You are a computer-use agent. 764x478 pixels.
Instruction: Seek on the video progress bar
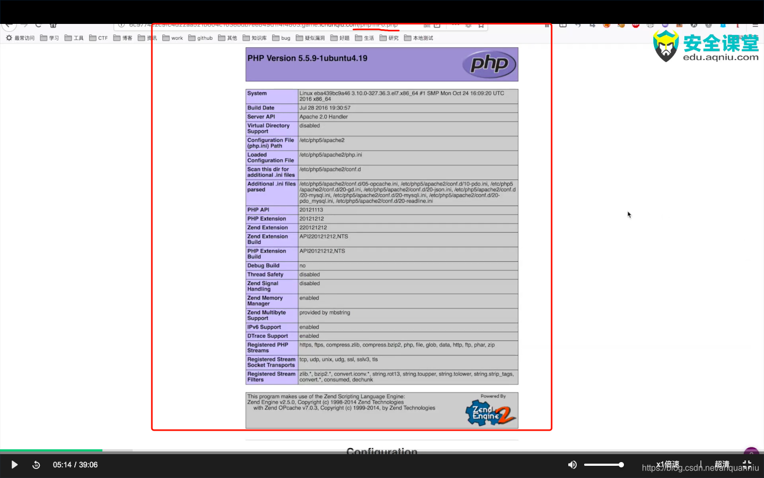coord(382,450)
